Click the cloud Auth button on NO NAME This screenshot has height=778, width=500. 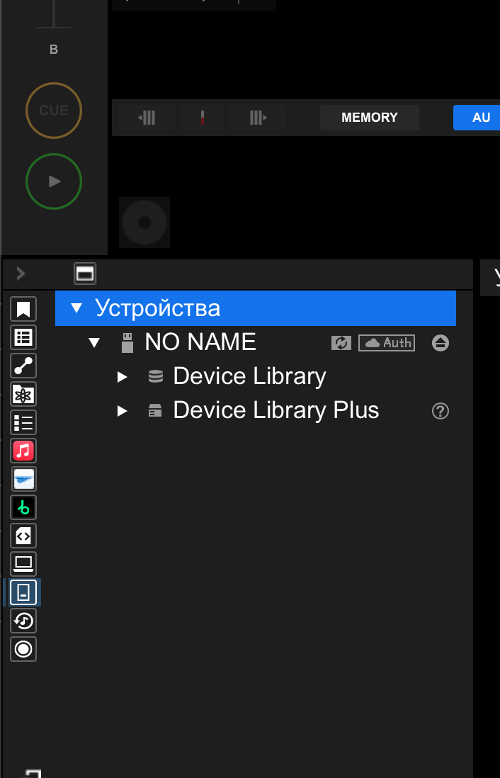click(387, 343)
